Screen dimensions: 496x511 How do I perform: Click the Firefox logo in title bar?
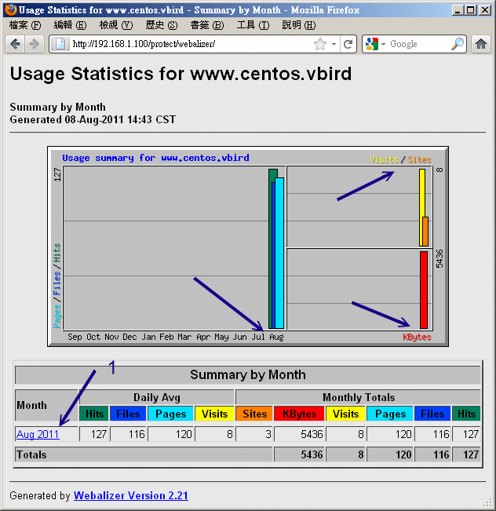9,9
